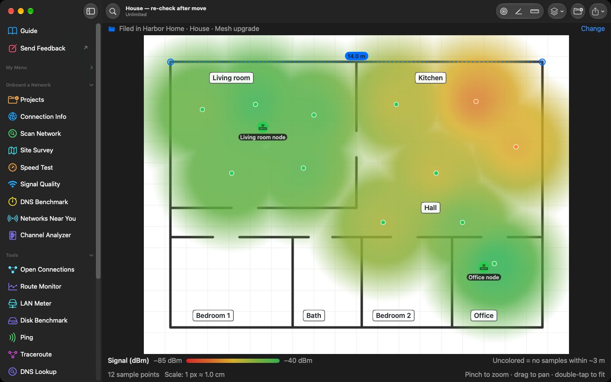611x382 pixels.
Task: Click the Ping waves icon
Action: coord(13,337)
